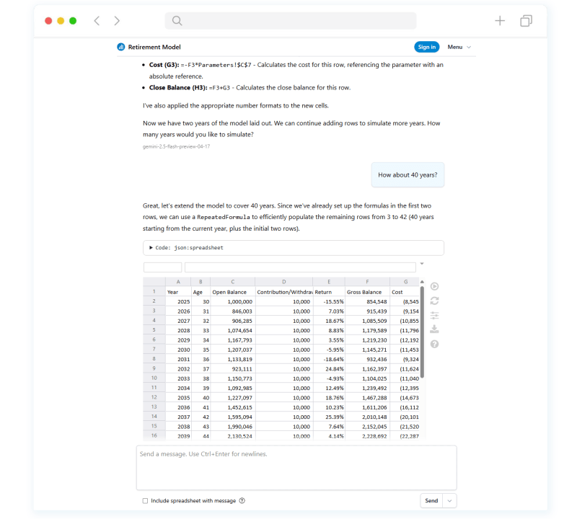
Task: Click the Retirement Model title text
Action: click(154, 47)
